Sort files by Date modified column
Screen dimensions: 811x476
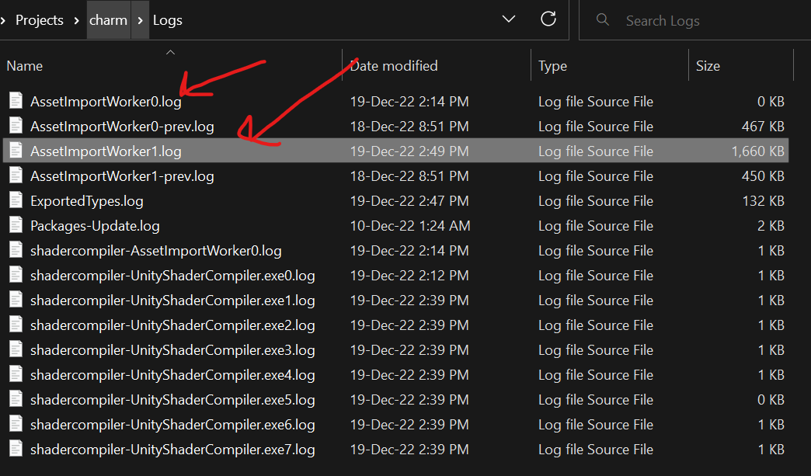(x=393, y=65)
